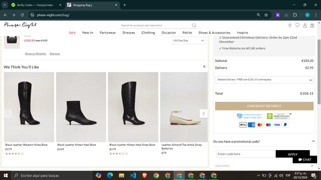Viewport: 321px width, 180px height.
Task: Click the black handbag thumbnail in bag
Action: [12, 42]
